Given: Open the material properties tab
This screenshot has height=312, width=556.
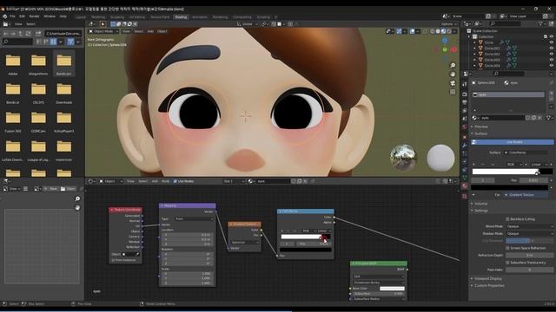Looking at the screenshot, I should (465, 185).
